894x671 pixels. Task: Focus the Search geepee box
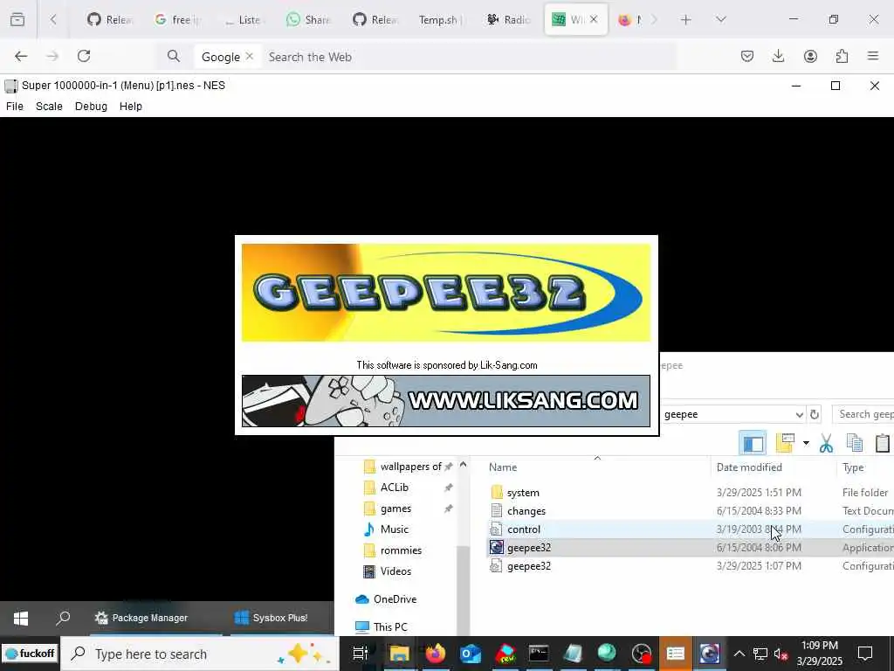tap(863, 414)
